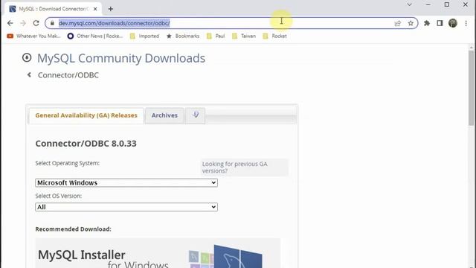Image resolution: width=476 pixels, height=268 pixels.
Task: Open the Rocket bookmarks folder
Action: 274,36
